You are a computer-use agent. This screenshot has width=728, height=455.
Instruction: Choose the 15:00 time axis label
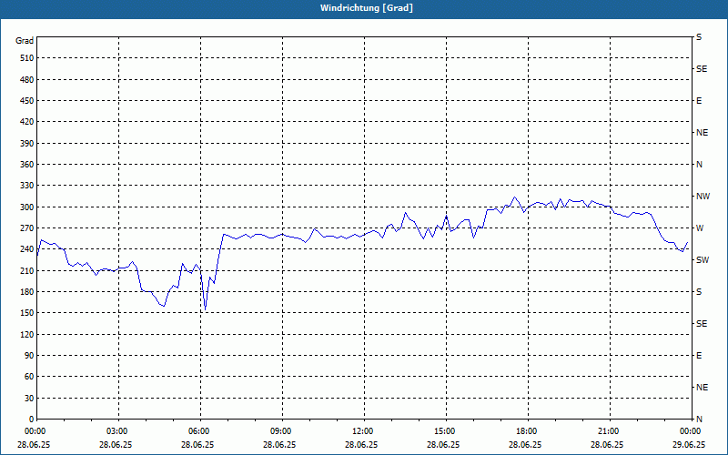pos(444,431)
